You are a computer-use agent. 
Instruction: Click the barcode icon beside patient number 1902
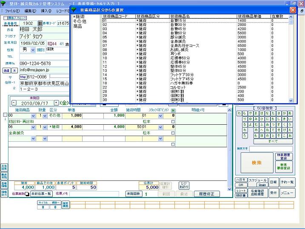(40, 23)
